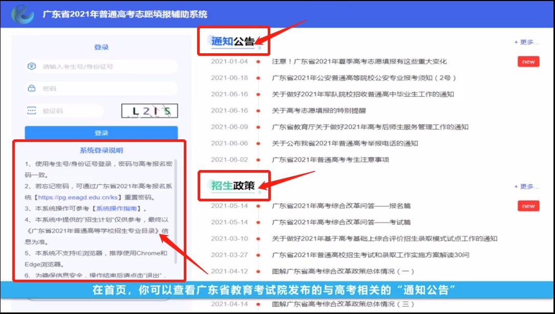Image resolution: width=555 pixels, height=314 pixels.
Task: Open the 通知公告 section heading
Action: pos(233,42)
